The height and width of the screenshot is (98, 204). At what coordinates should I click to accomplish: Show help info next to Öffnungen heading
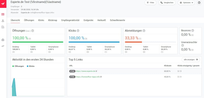point(33,31)
